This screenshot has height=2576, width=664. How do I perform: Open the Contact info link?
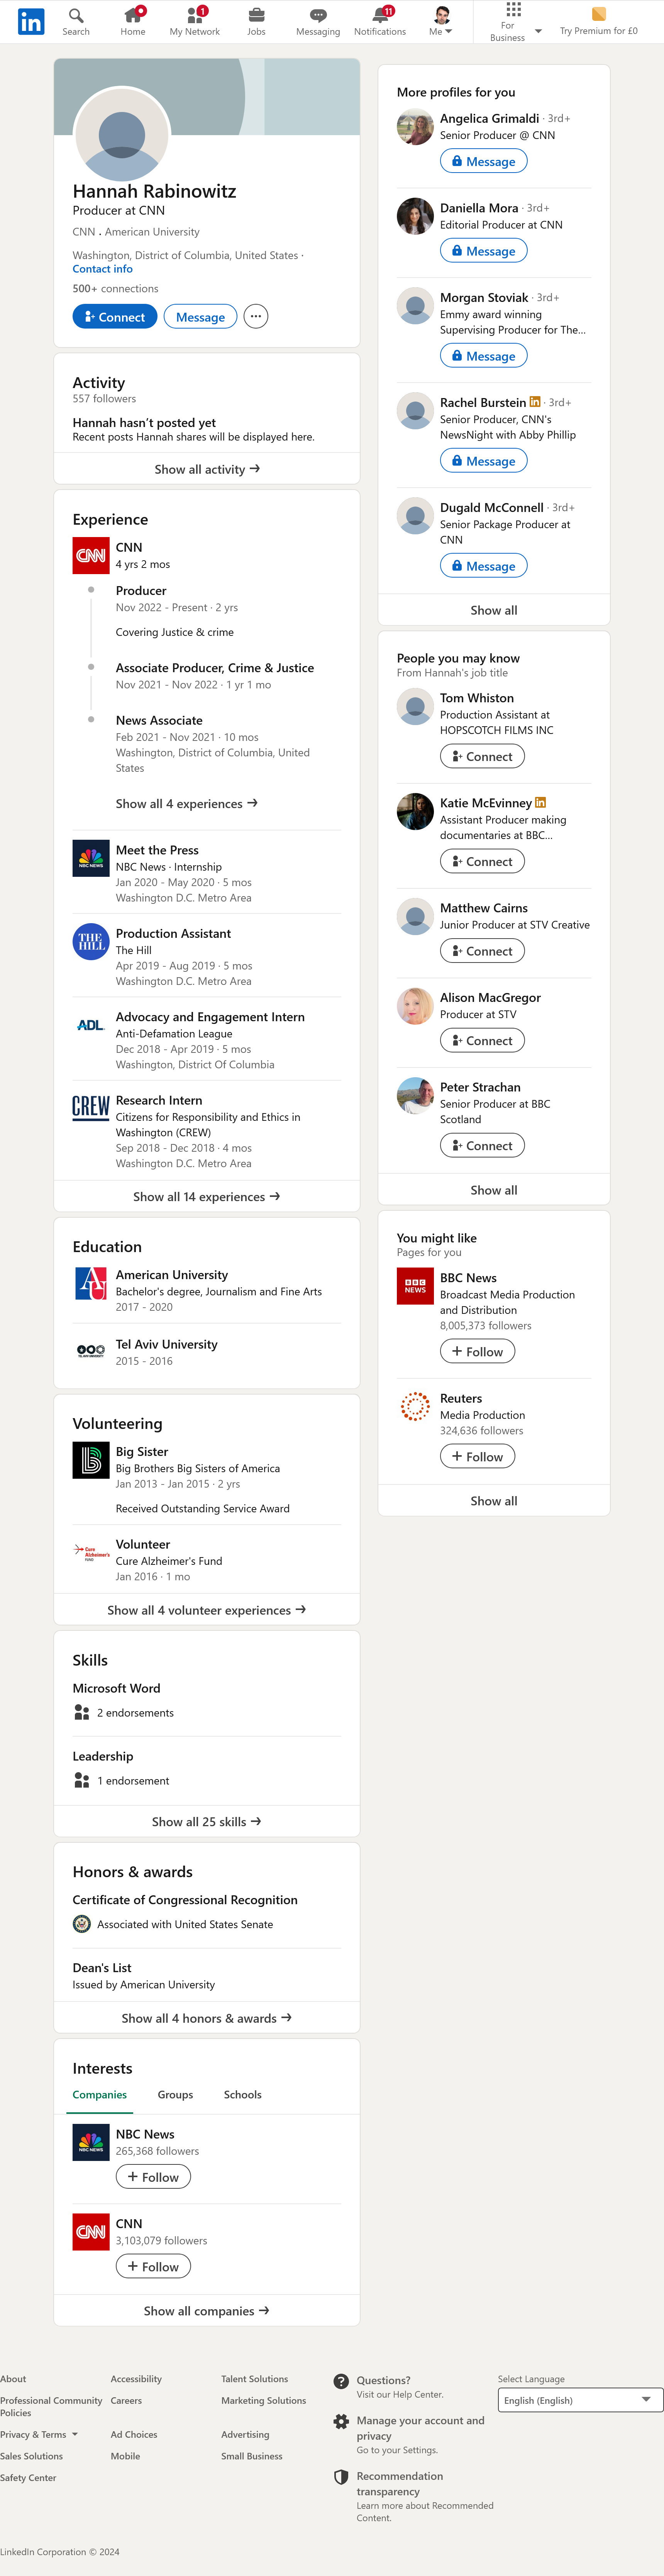[102, 269]
